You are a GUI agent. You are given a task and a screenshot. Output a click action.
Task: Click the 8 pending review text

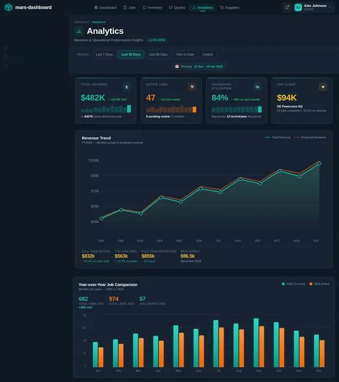pos(158,116)
